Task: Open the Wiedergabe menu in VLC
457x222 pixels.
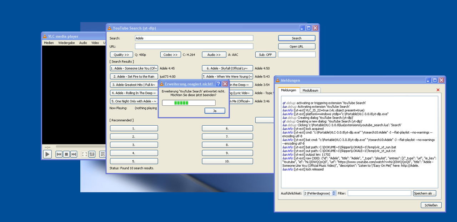Action: (67, 43)
